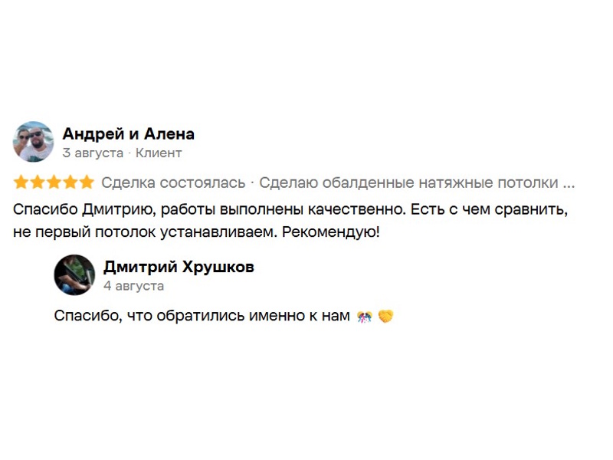Select the review date 3 августа

coord(93,153)
